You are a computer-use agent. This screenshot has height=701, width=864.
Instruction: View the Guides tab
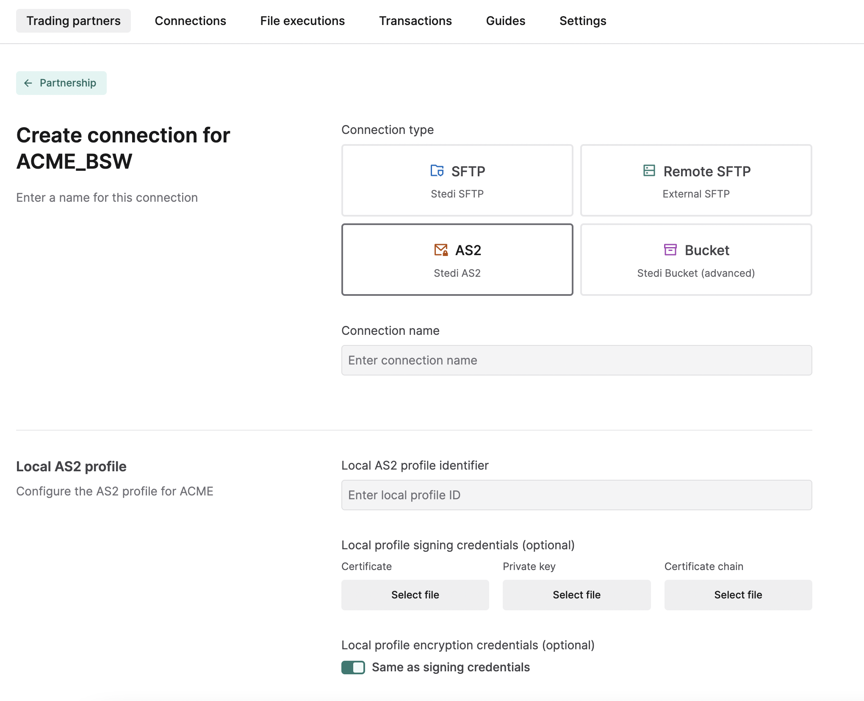pyautogui.click(x=506, y=21)
